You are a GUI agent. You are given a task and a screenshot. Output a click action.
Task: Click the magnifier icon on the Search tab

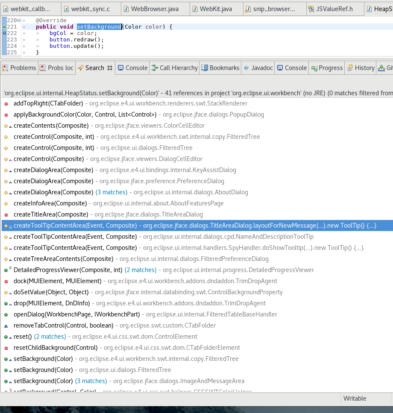pyautogui.click(x=81, y=67)
